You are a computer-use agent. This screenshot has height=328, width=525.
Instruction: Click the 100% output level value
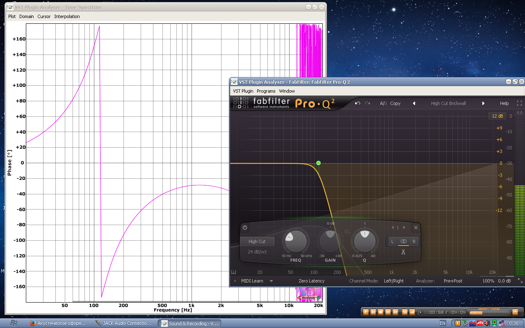click(x=488, y=281)
